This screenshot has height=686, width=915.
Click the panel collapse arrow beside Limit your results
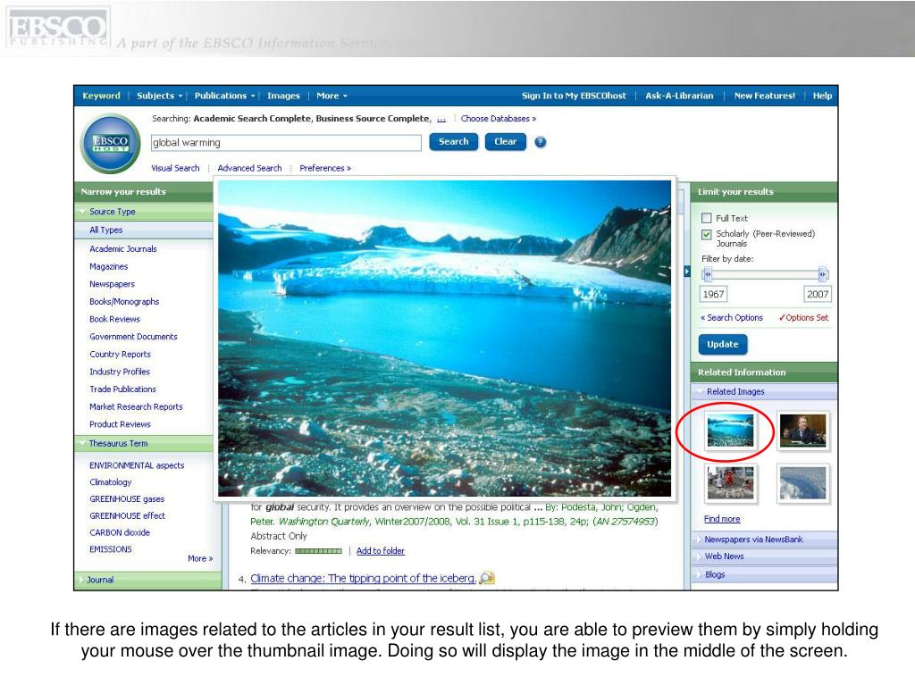[x=687, y=272]
